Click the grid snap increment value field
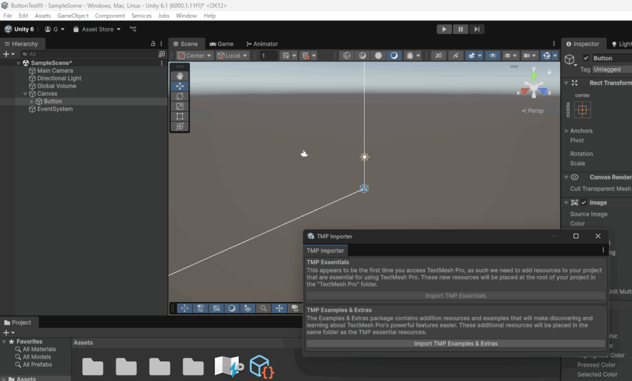This screenshot has height=381, width=632. 268,56
